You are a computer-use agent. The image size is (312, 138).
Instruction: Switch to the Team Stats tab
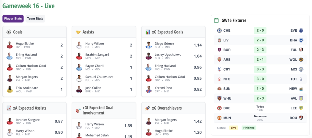coord(35,19)
